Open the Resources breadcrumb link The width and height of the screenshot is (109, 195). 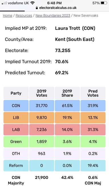click(x=24, y=15)
